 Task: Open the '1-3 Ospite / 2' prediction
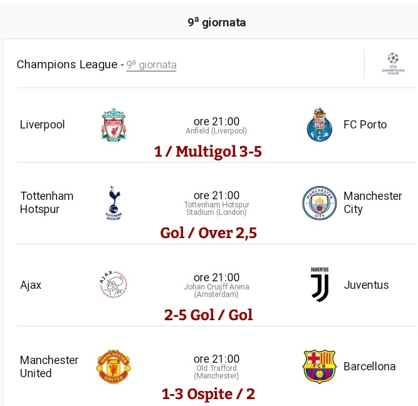point(209,394)
